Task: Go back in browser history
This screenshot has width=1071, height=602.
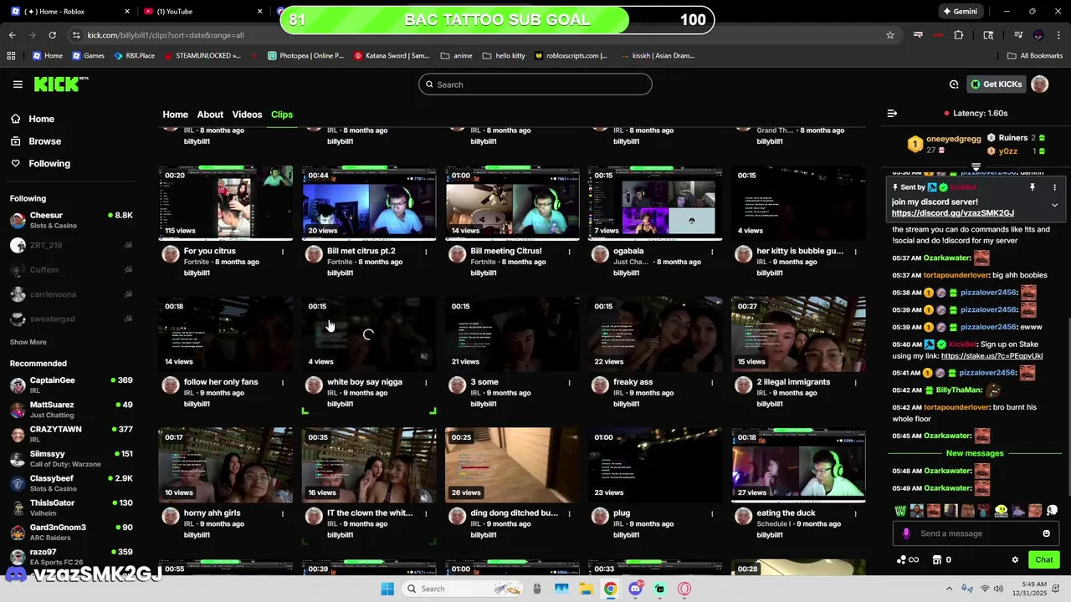Action: coord(12,35)
